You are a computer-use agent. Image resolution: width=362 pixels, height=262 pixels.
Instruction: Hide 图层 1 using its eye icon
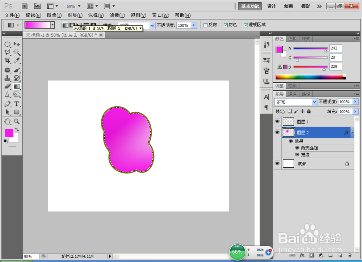(x=277, y=121)
